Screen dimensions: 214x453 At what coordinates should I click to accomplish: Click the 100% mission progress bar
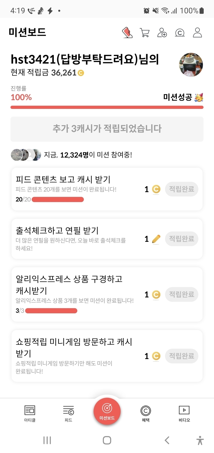pyautogui.click(x=107, y=107)
